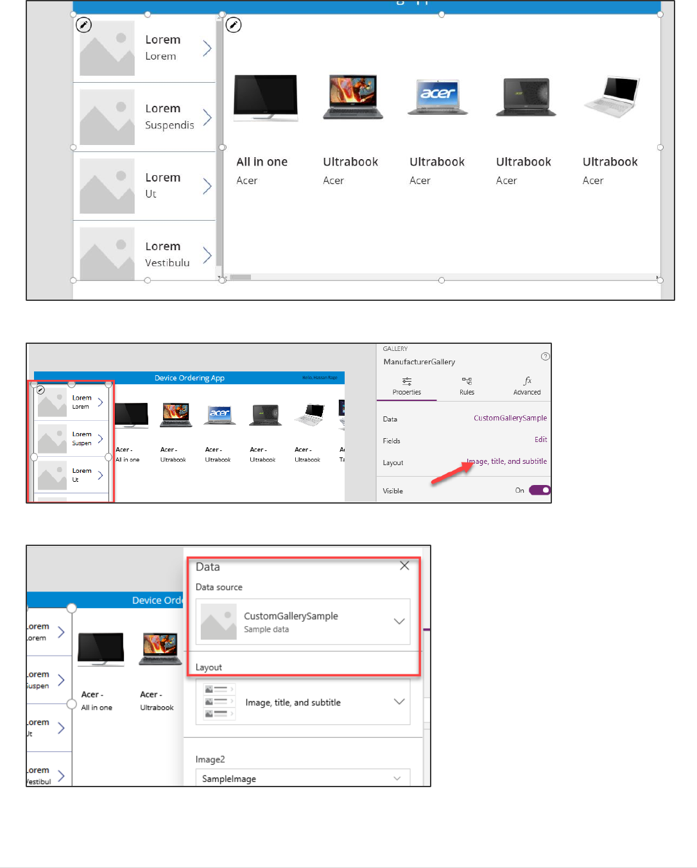This screenshot has height=868, width=697.
Task: Click the monitor image above 'Acer - All in one' in the Data panel screenshot
Action: (x=101, y=649)
